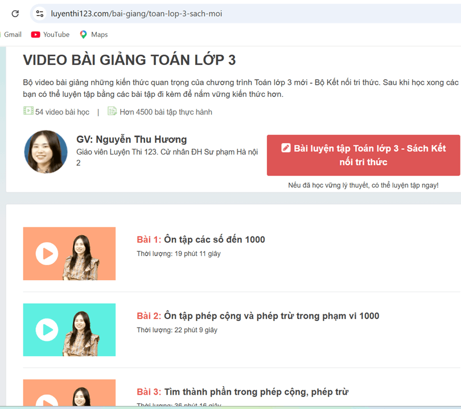Screen dimensions: 461x409
Task: Open lesson Ôn tập các số đến 1000
Action: 215,239
